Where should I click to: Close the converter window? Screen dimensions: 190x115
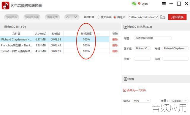coord(187,4)
